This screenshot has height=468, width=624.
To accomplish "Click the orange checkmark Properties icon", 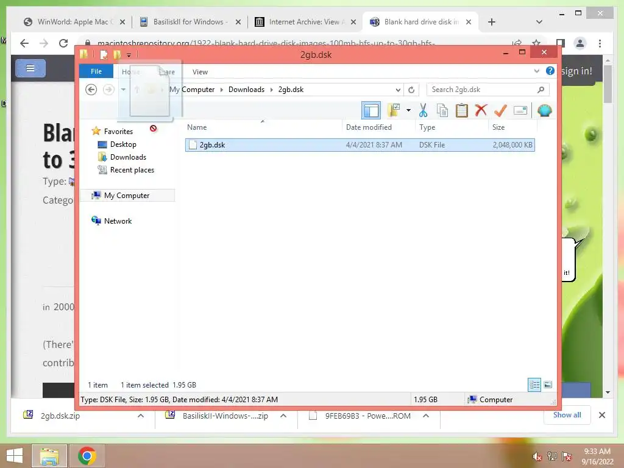I will pos(500,110).
